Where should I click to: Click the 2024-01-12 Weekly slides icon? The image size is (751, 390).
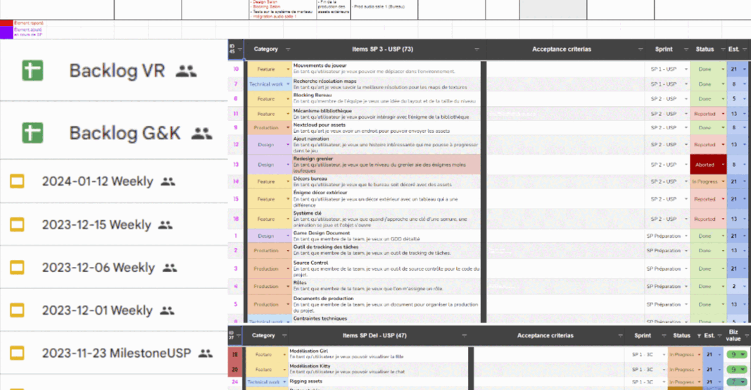tap(17, 181)
